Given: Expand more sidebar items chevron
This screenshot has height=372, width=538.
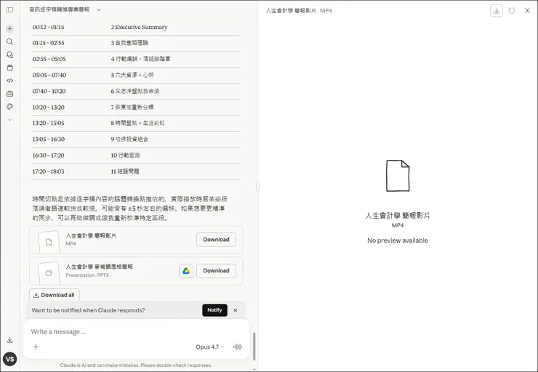Looking at the screenshot, I should point(10,120).
